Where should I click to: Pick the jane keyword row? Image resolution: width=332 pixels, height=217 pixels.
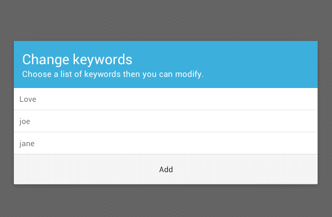[x=166, y=143]
